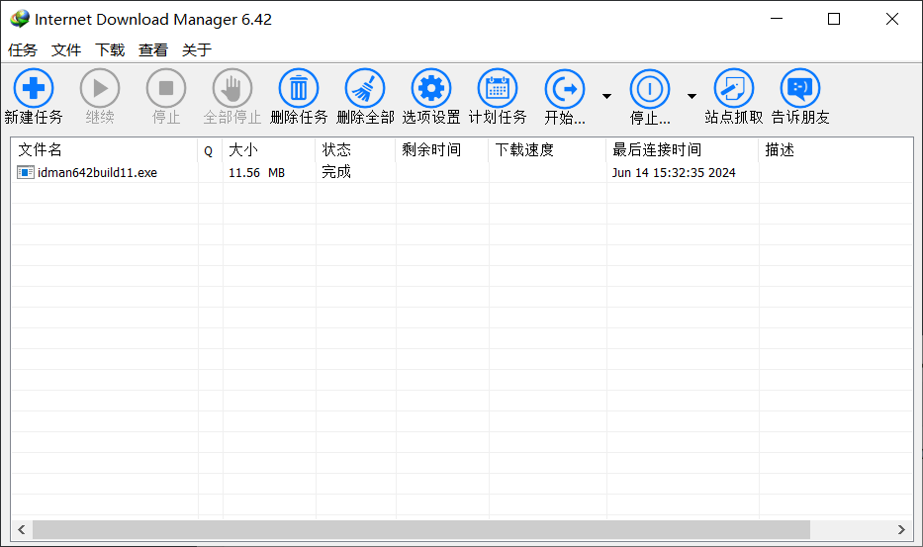This screenshot has height=547, width=923.
Task: Click the 开始 queue start icon
Action: pyautogui.click(x=565, y=89)
